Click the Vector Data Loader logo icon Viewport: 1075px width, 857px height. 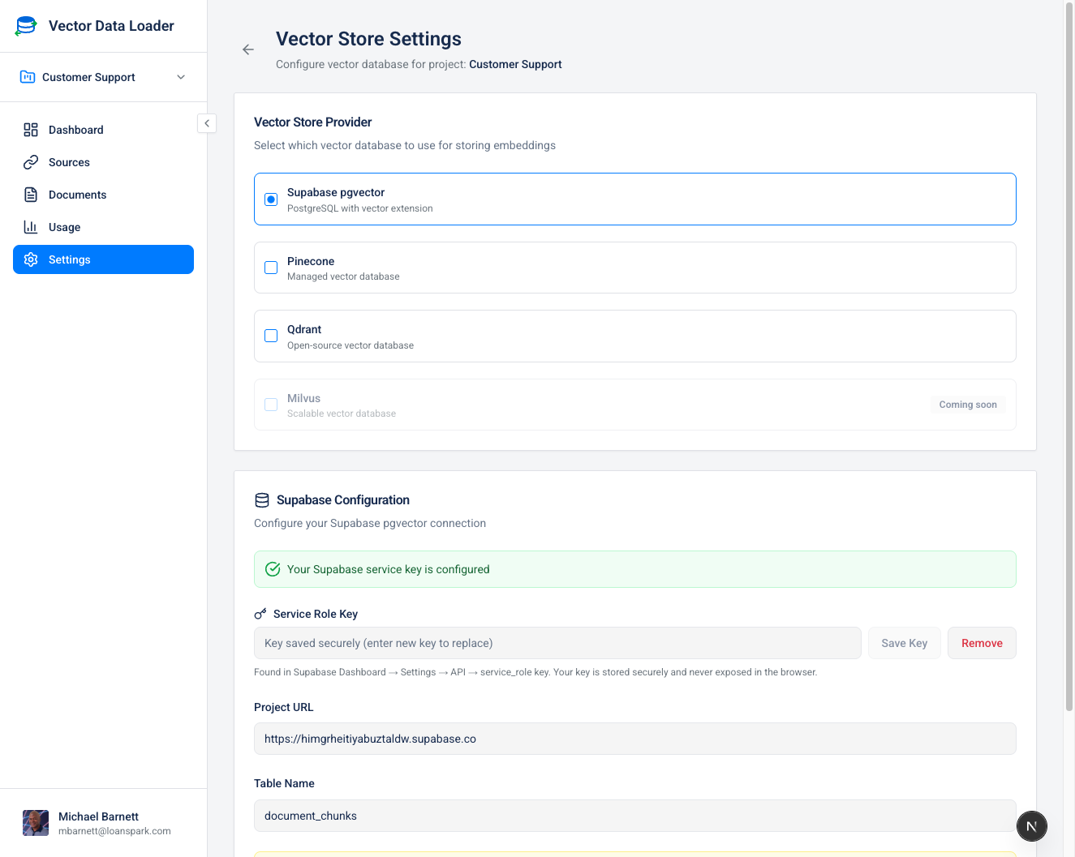26,26
